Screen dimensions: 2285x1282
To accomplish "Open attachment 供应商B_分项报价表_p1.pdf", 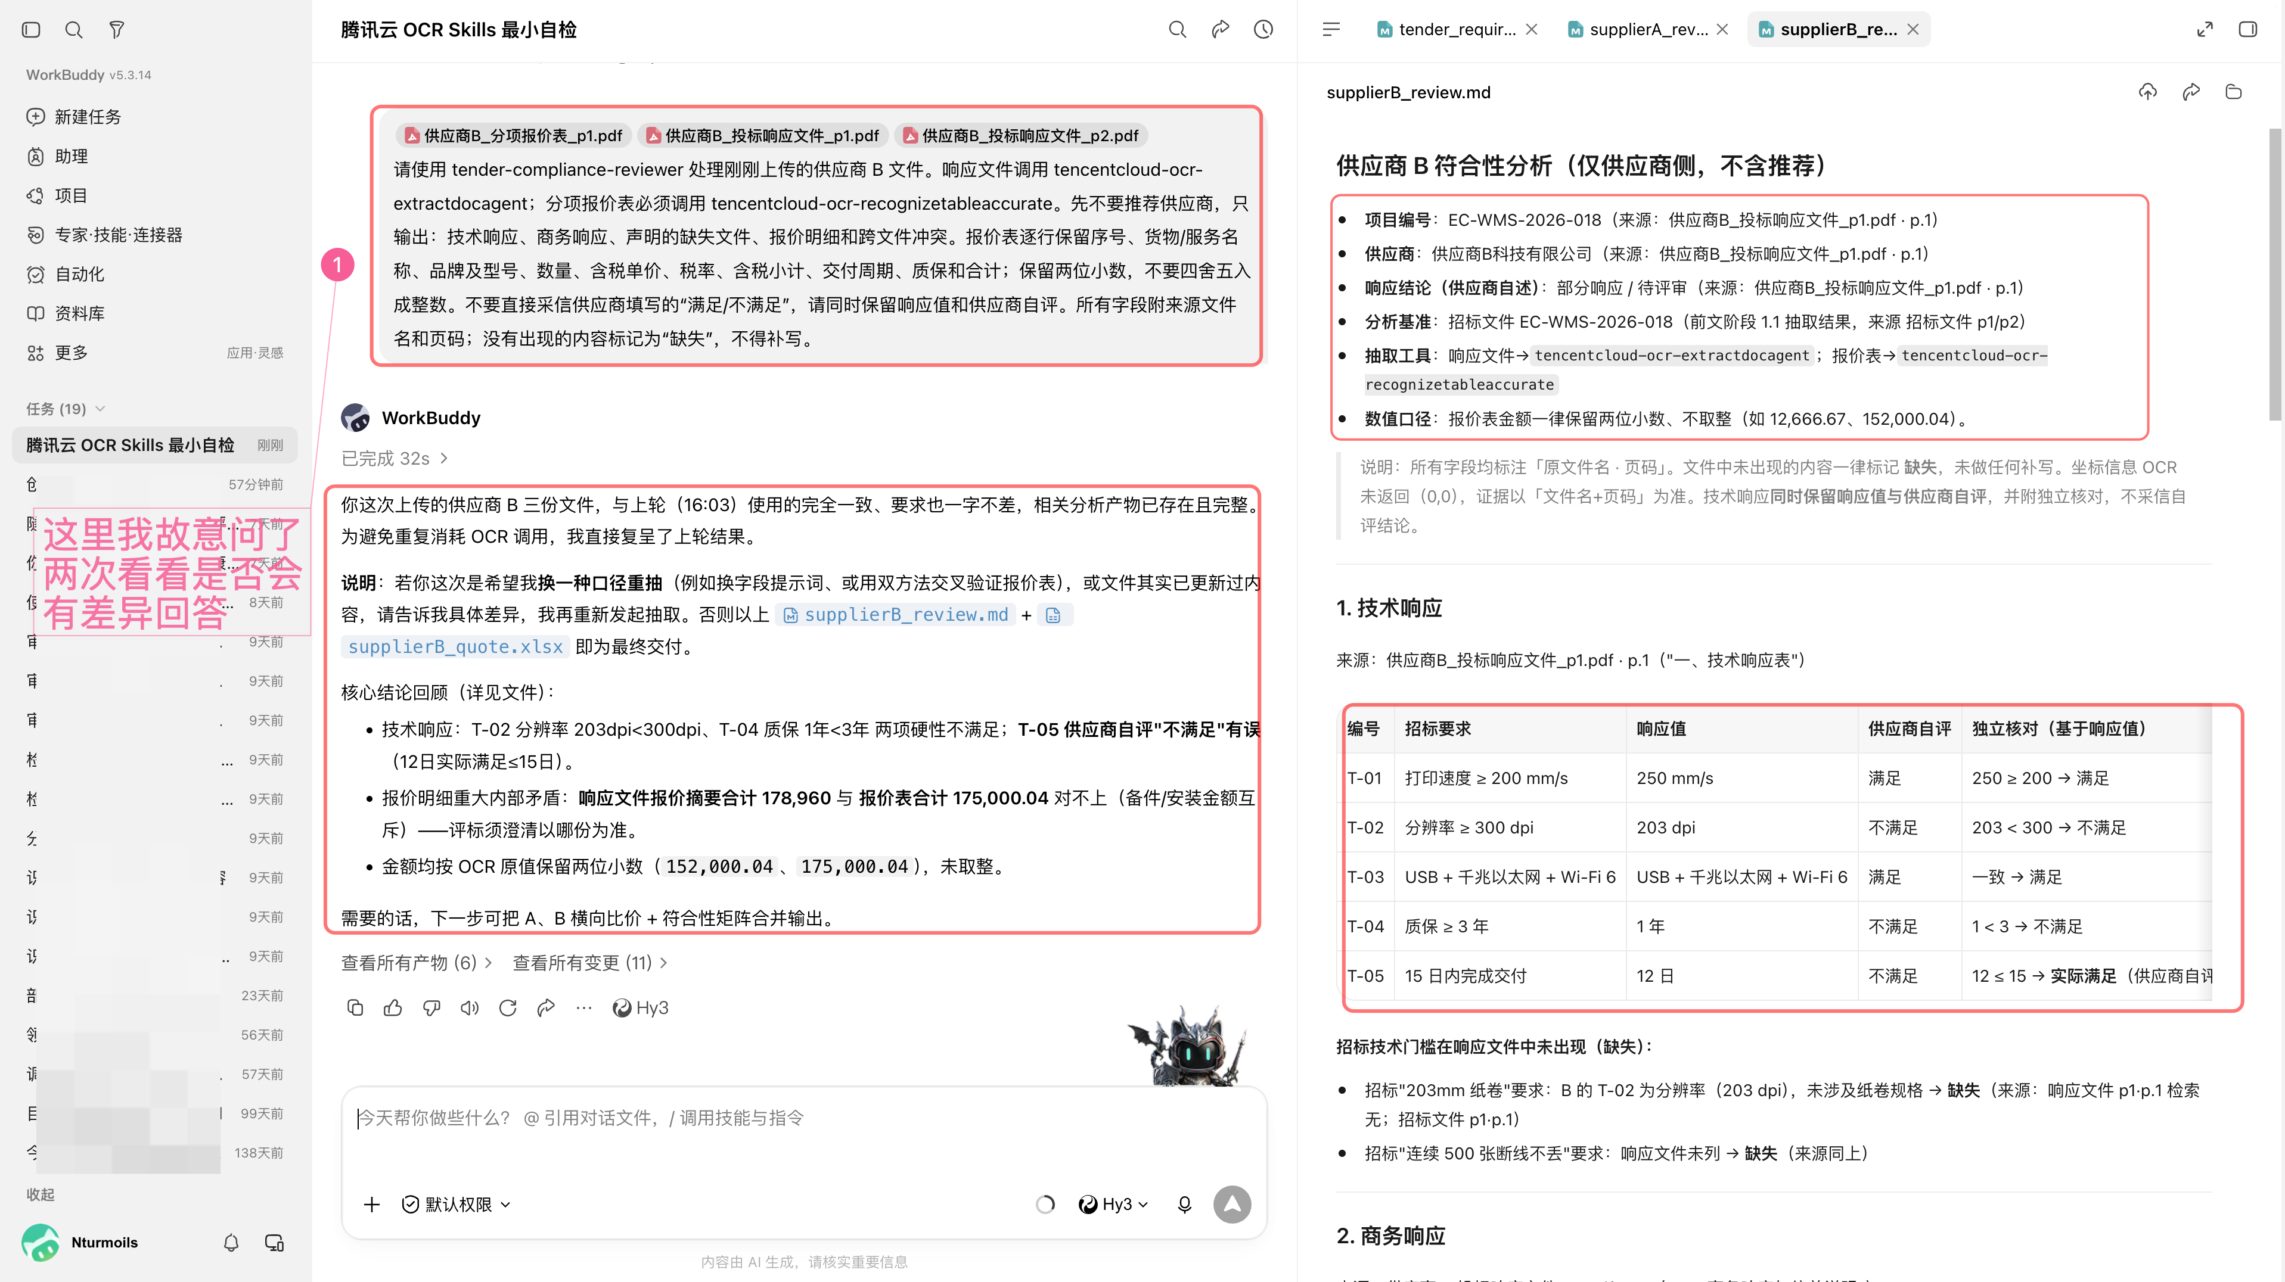I will point(513,135).
